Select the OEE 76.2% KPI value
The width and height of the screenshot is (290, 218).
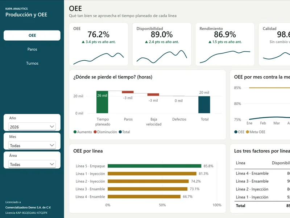click(x=98, y=35)
